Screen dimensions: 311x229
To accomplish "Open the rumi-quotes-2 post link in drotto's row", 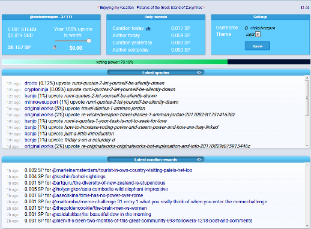I will 118,83.
